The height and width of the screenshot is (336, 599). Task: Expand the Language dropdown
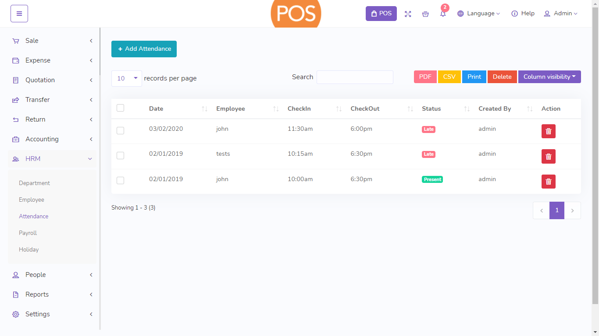[478, 14]
